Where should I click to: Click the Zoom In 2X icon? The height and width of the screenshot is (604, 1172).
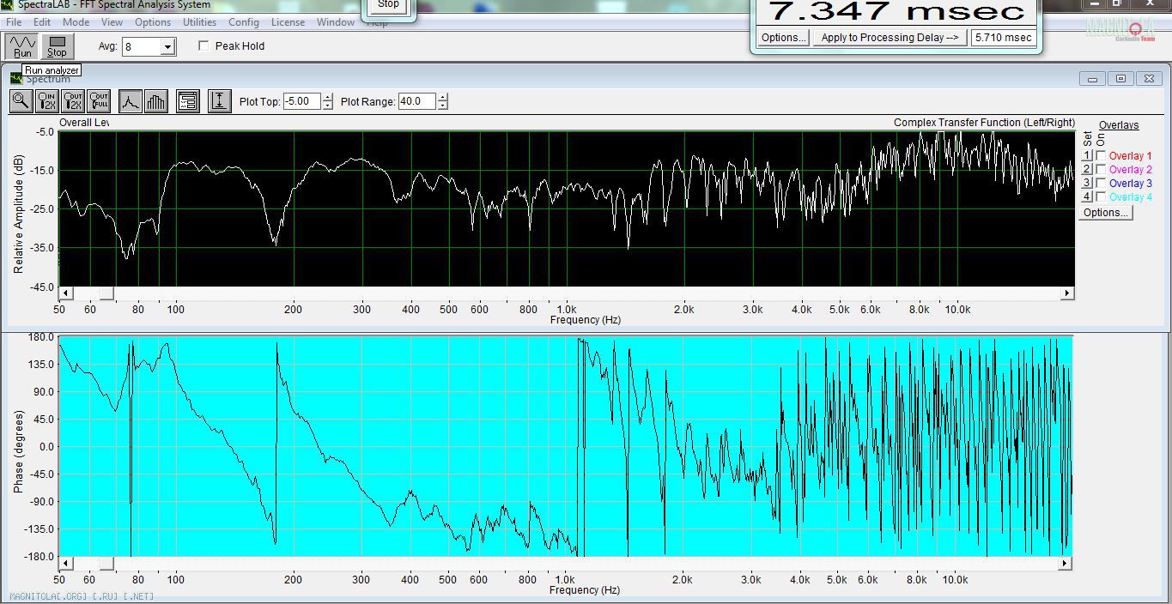point(47,101)
